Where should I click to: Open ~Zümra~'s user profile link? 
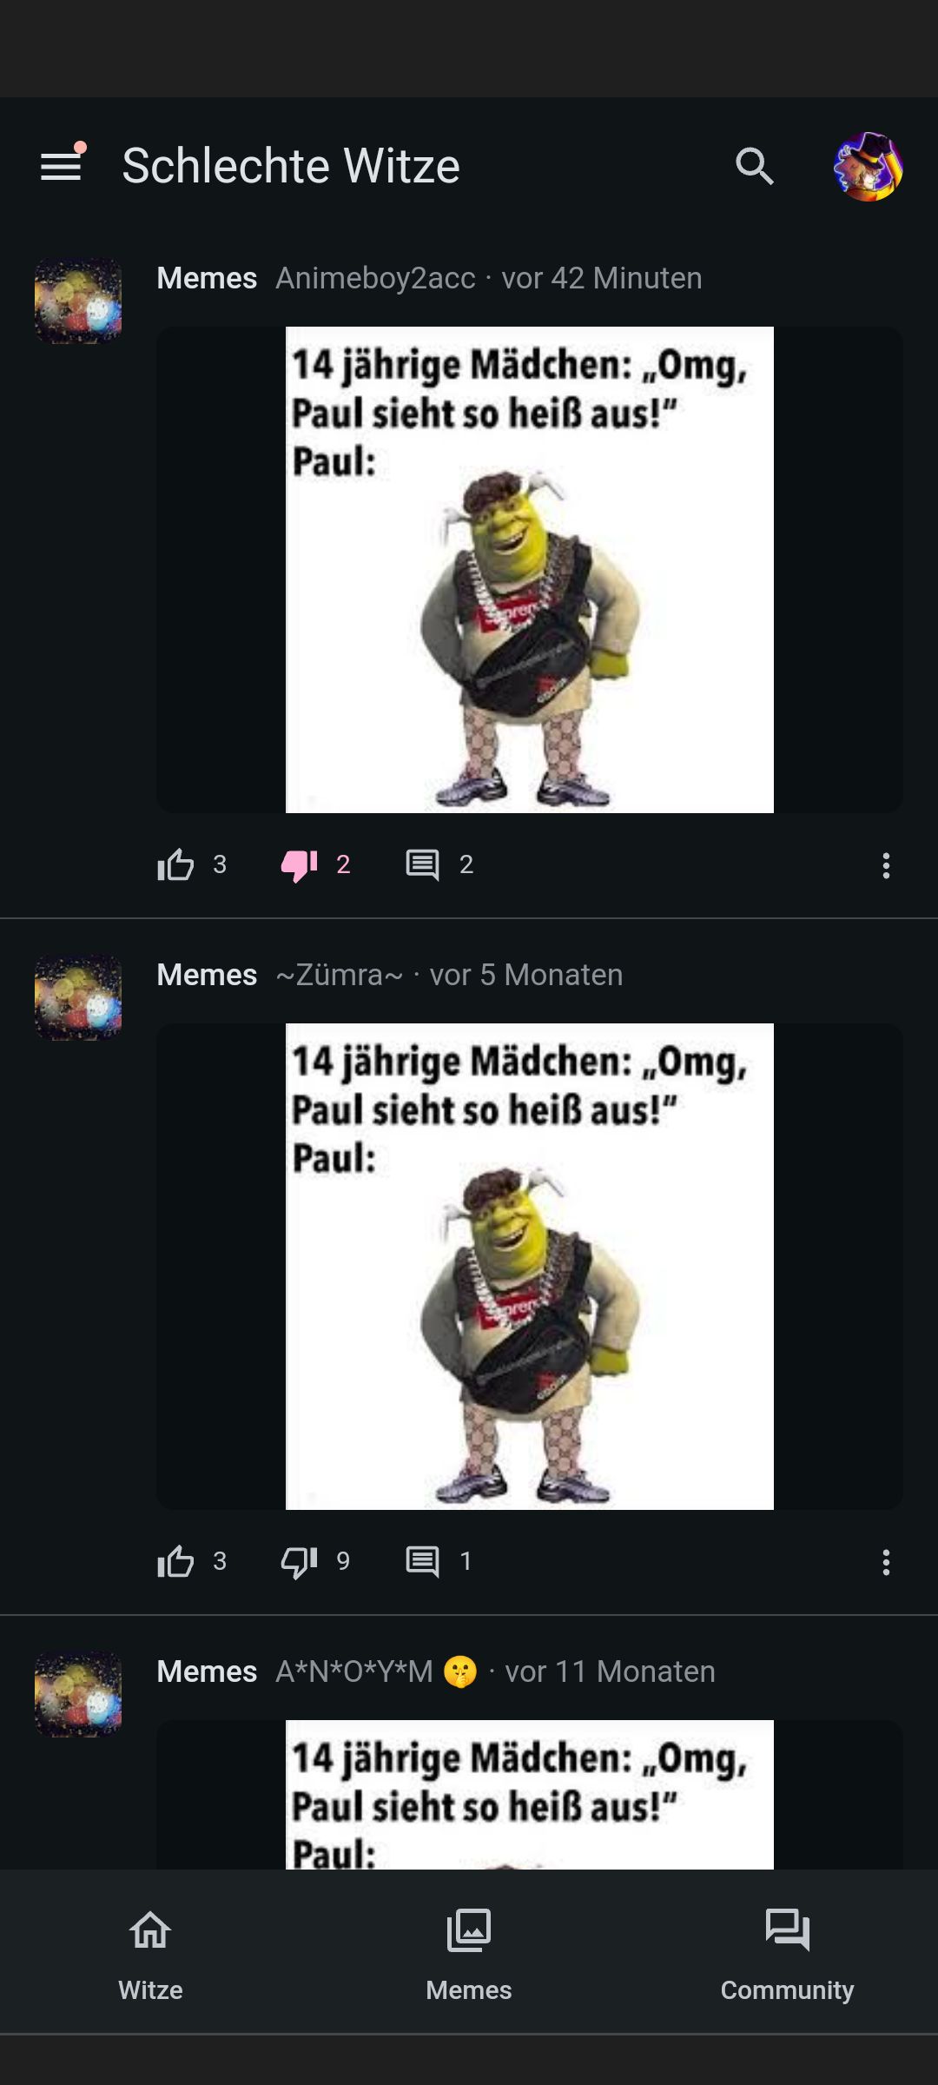pyautogui.click(x=339, y=975)
